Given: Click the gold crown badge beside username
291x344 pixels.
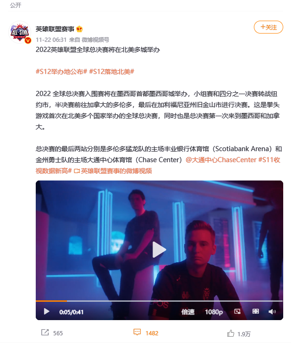Looking at the screenshot, I should tap(79, 29).
